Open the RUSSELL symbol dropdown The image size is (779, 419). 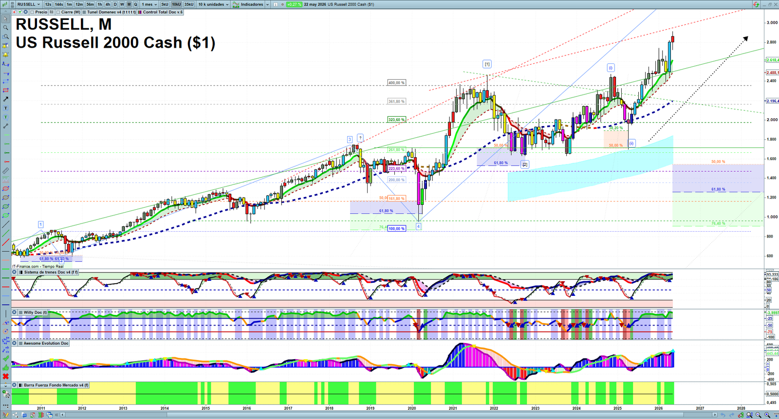(28, 4)
